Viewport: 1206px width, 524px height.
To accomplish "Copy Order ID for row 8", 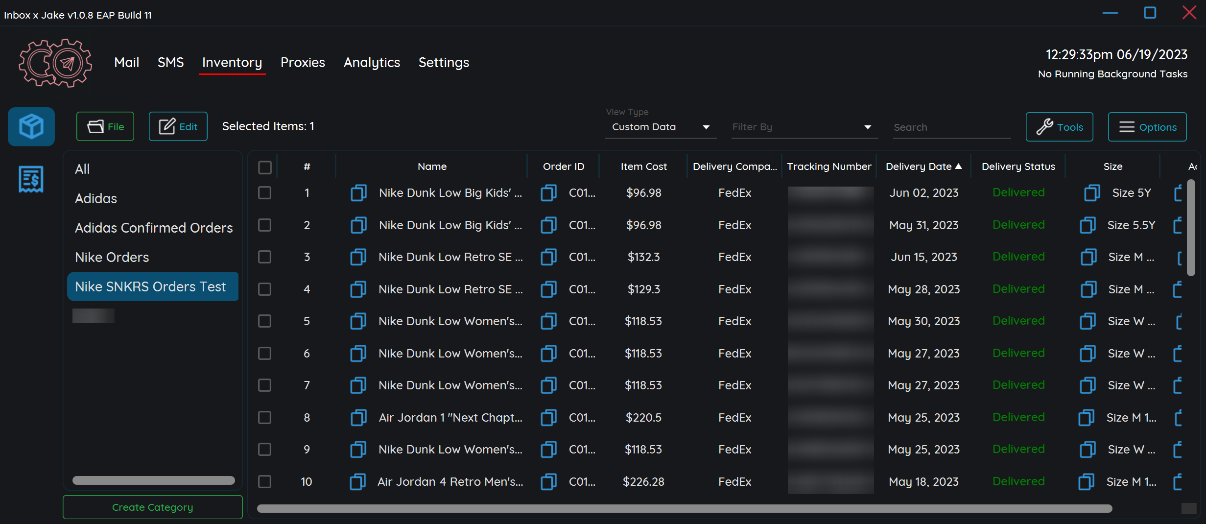I will [x=548, y=418].
